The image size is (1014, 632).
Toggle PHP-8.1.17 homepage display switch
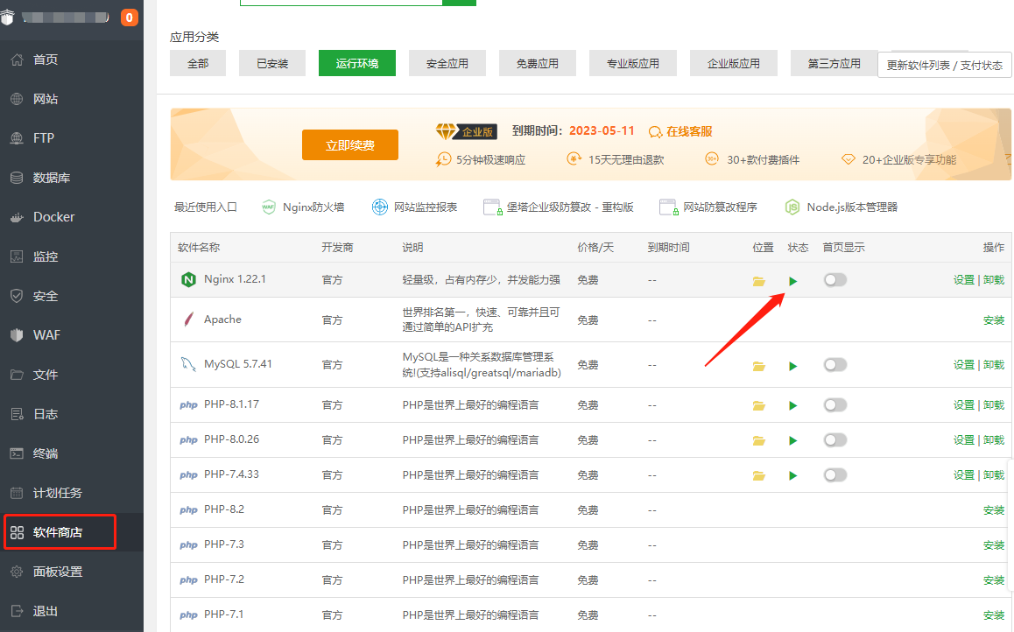coord(834,405)
